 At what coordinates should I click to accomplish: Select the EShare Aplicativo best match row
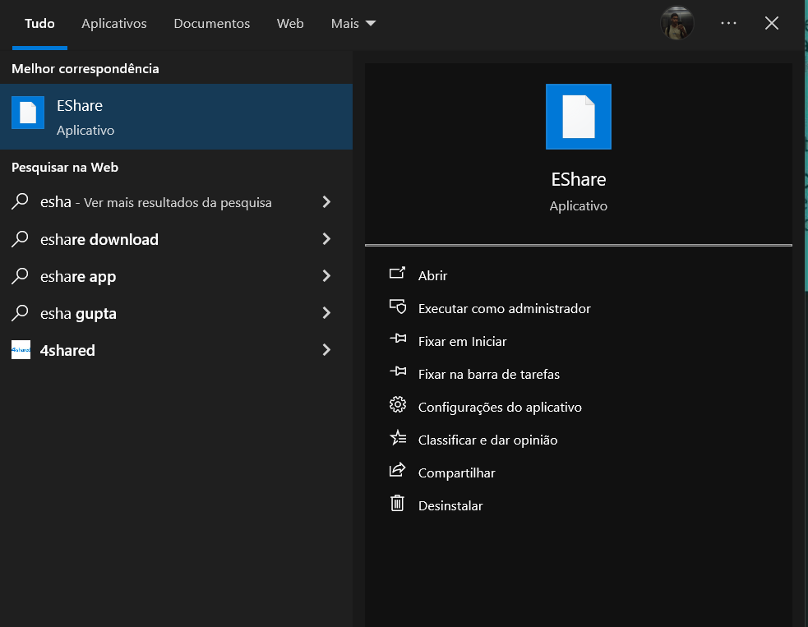click(176, 117)
